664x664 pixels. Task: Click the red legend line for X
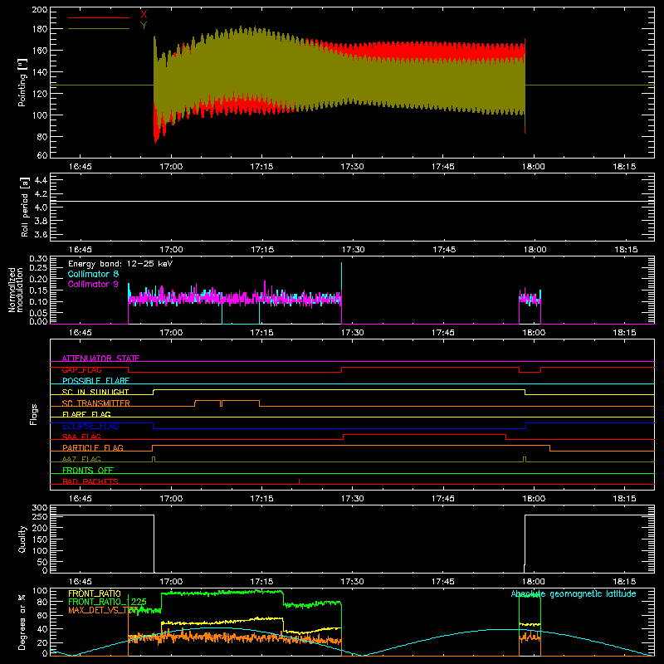99,17
